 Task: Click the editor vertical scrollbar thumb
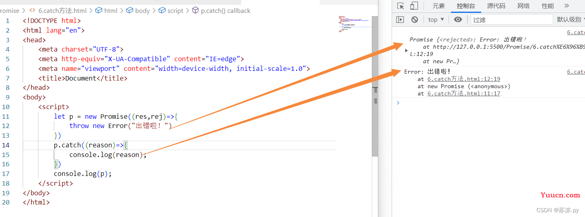[375, 87]
